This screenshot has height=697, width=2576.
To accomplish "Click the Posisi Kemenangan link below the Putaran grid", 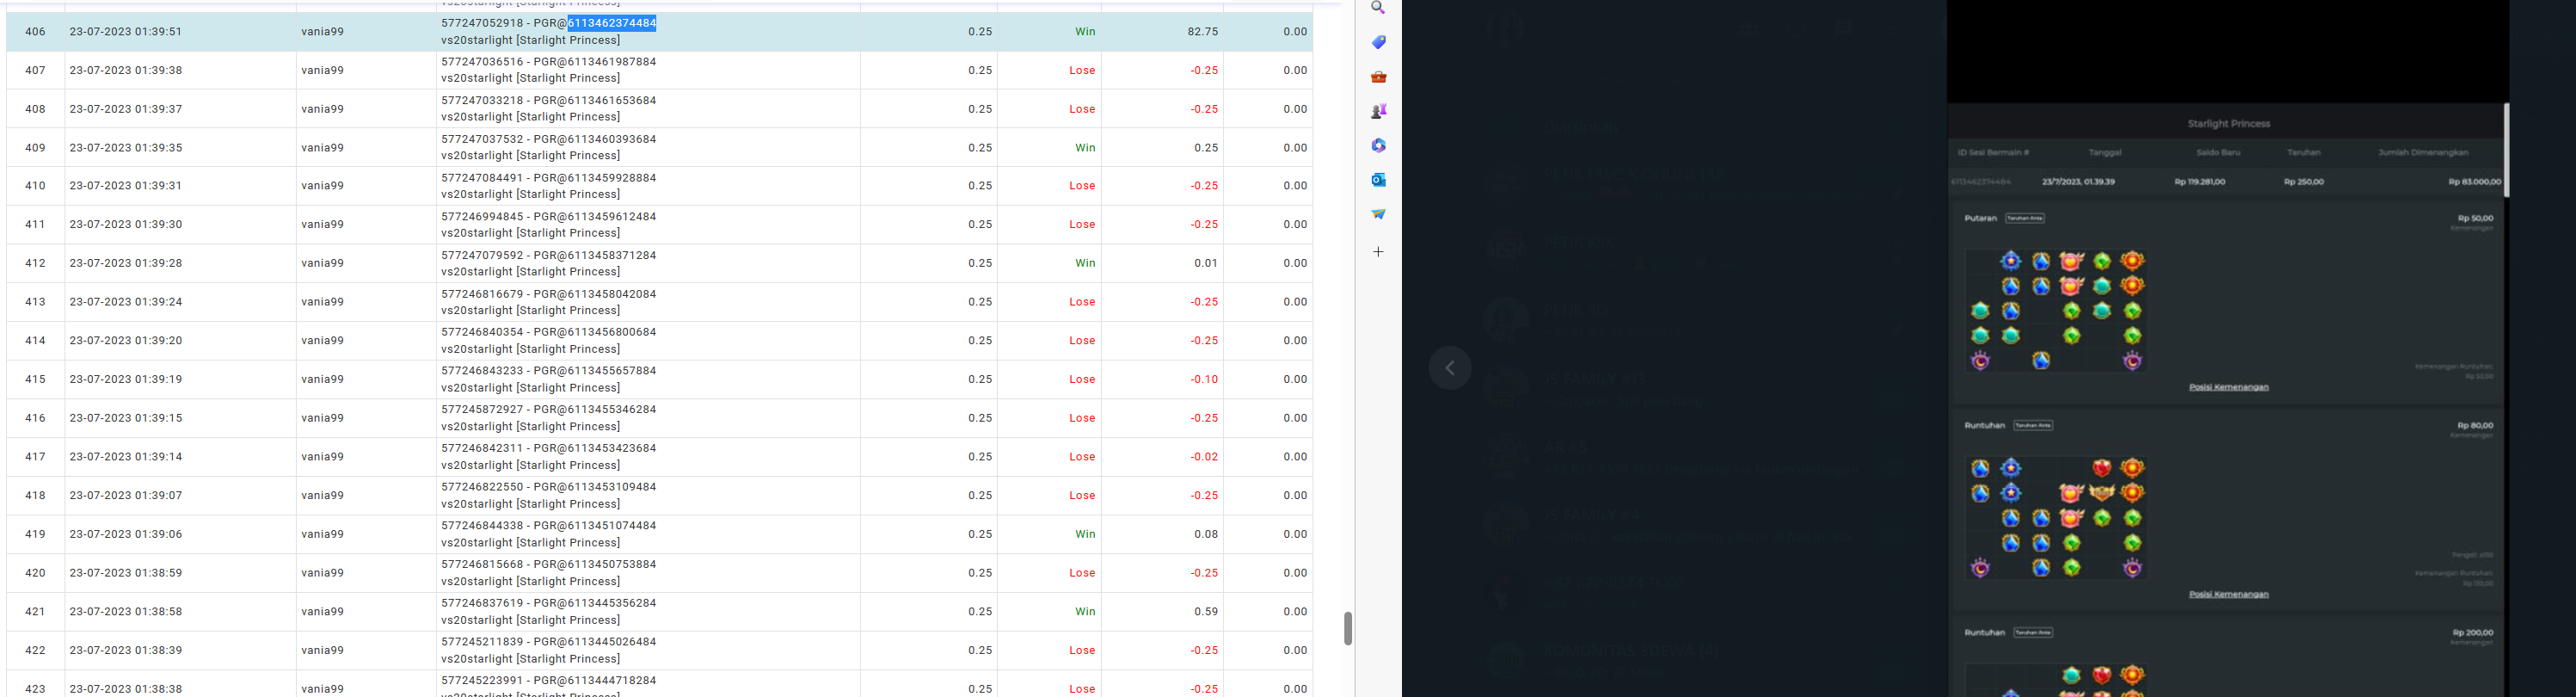I will point(2229,387).
